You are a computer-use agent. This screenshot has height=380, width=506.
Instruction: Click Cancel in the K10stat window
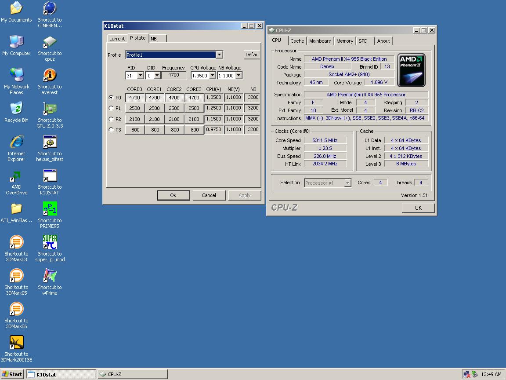pyautogui.click(x=209, y=195)
